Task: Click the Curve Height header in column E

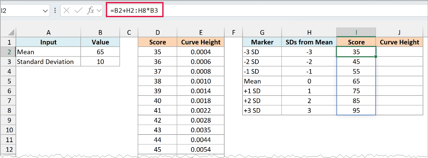Action: click(x=201, y=42)
